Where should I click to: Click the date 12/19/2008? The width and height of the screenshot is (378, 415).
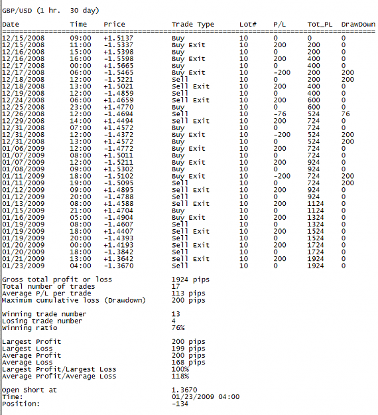(23, 93)
